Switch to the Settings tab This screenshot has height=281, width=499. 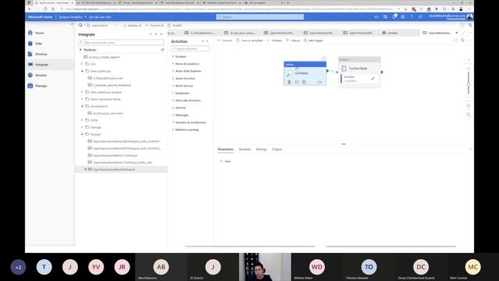pos(261,149)
